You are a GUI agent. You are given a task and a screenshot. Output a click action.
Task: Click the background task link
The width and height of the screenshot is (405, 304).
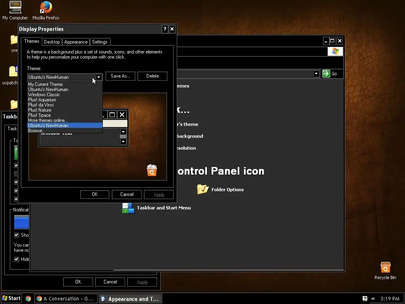point(190,136)
